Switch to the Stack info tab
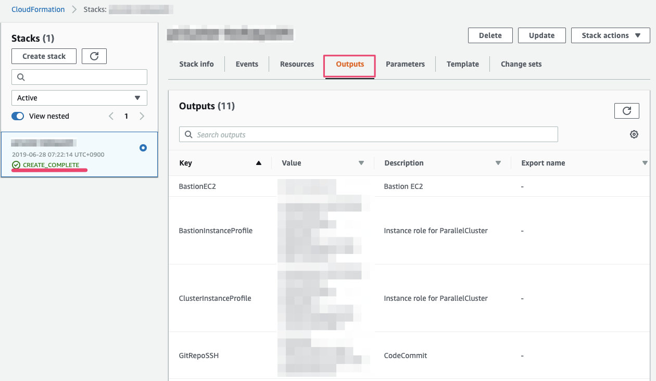The image size is (656, 381). point(196,64)
